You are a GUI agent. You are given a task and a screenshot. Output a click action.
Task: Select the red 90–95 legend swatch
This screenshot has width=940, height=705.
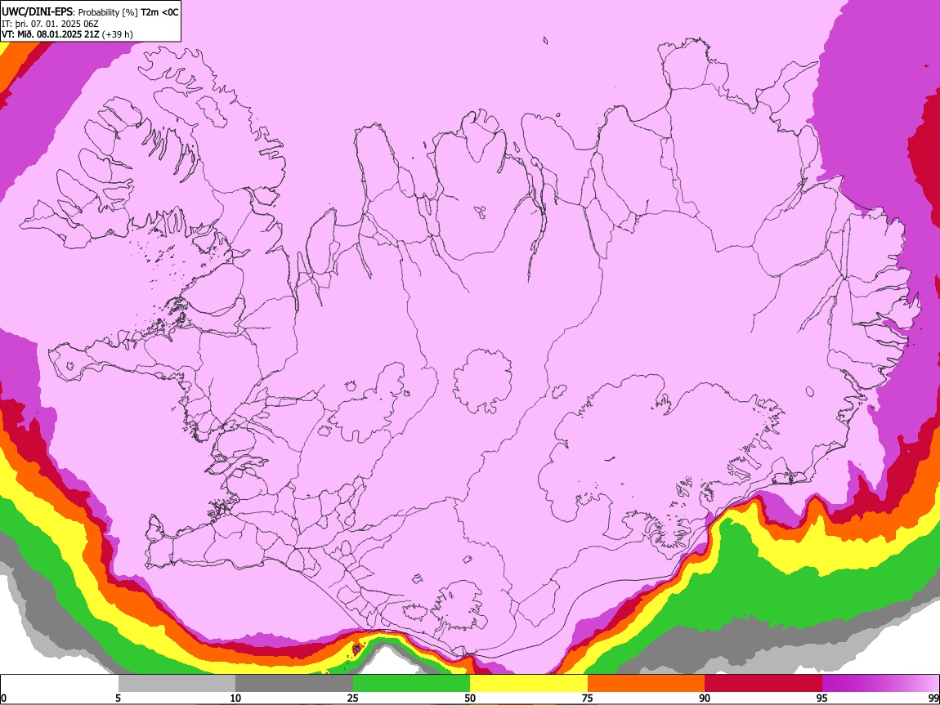point(763,684)
